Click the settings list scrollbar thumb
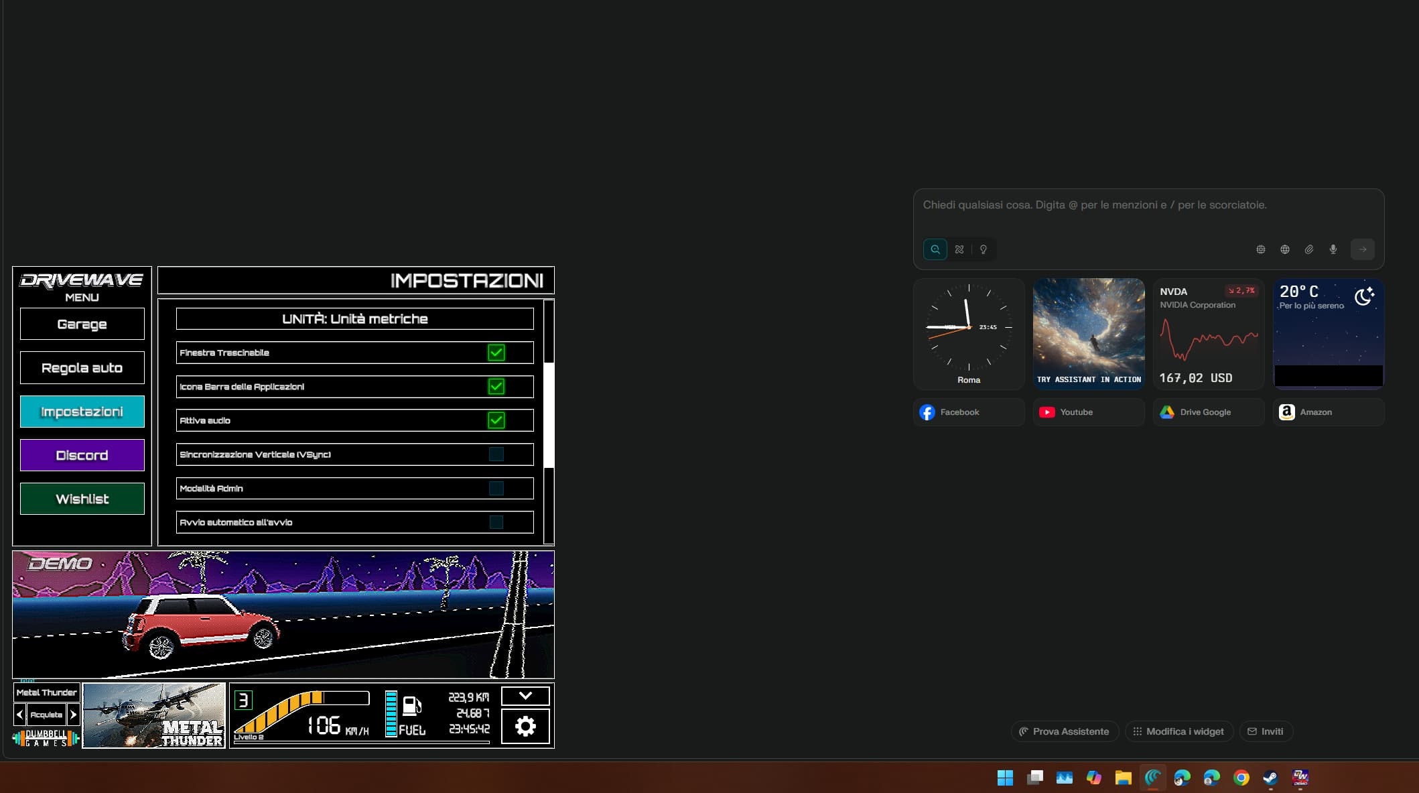 point(549,415)
